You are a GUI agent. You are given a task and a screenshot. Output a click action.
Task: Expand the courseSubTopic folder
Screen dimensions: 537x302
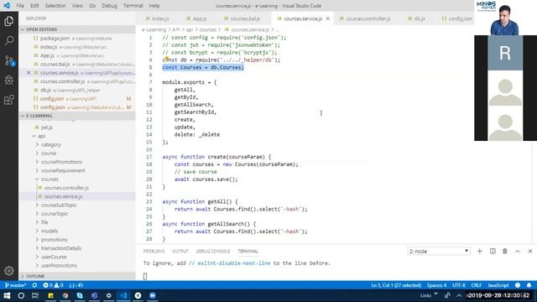[59, 205]
